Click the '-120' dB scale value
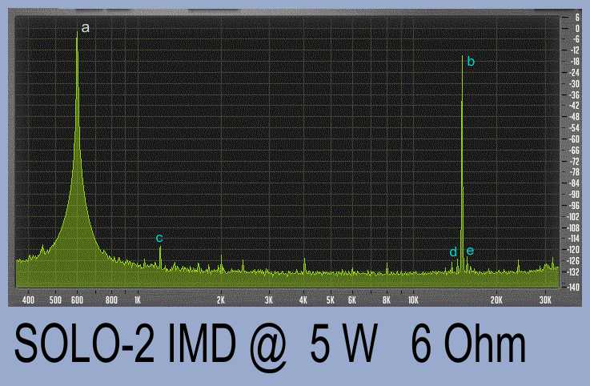590x386 pixels. pyautogui.click(x=574, y=250)
